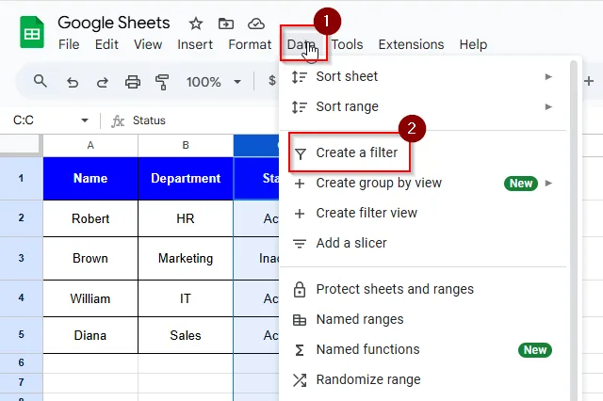This screenshot has width=603, height=401.
Task: Select row 3 header
Action: pos(21,258)
